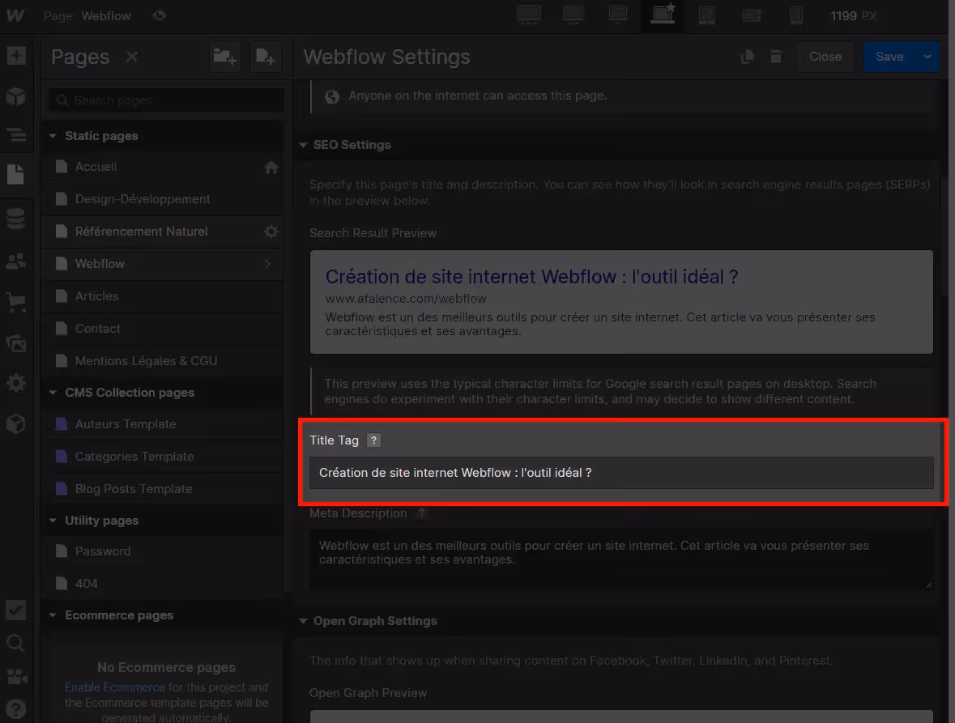Collapse the CMS Collection pages section
The image size is (955, 723).
[53, 393]
